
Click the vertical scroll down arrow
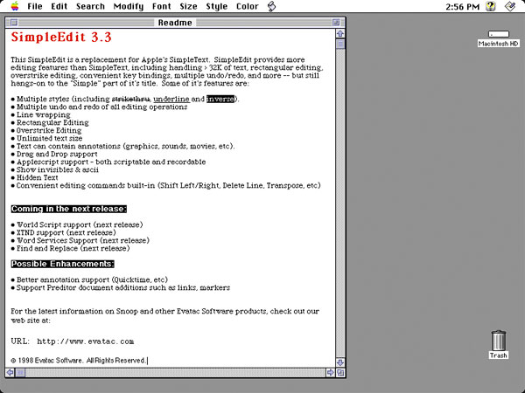(x=340, y=362)
